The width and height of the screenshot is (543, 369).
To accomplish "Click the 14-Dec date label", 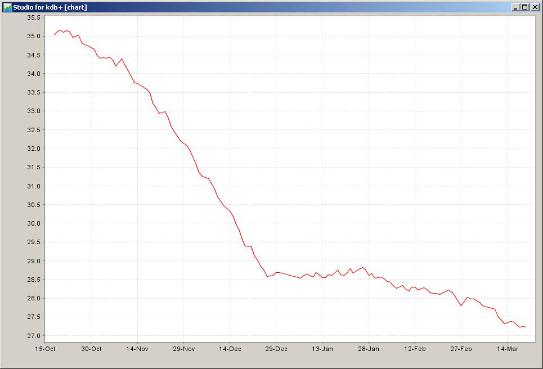I will pyautogui.click(x=230, y=349).
